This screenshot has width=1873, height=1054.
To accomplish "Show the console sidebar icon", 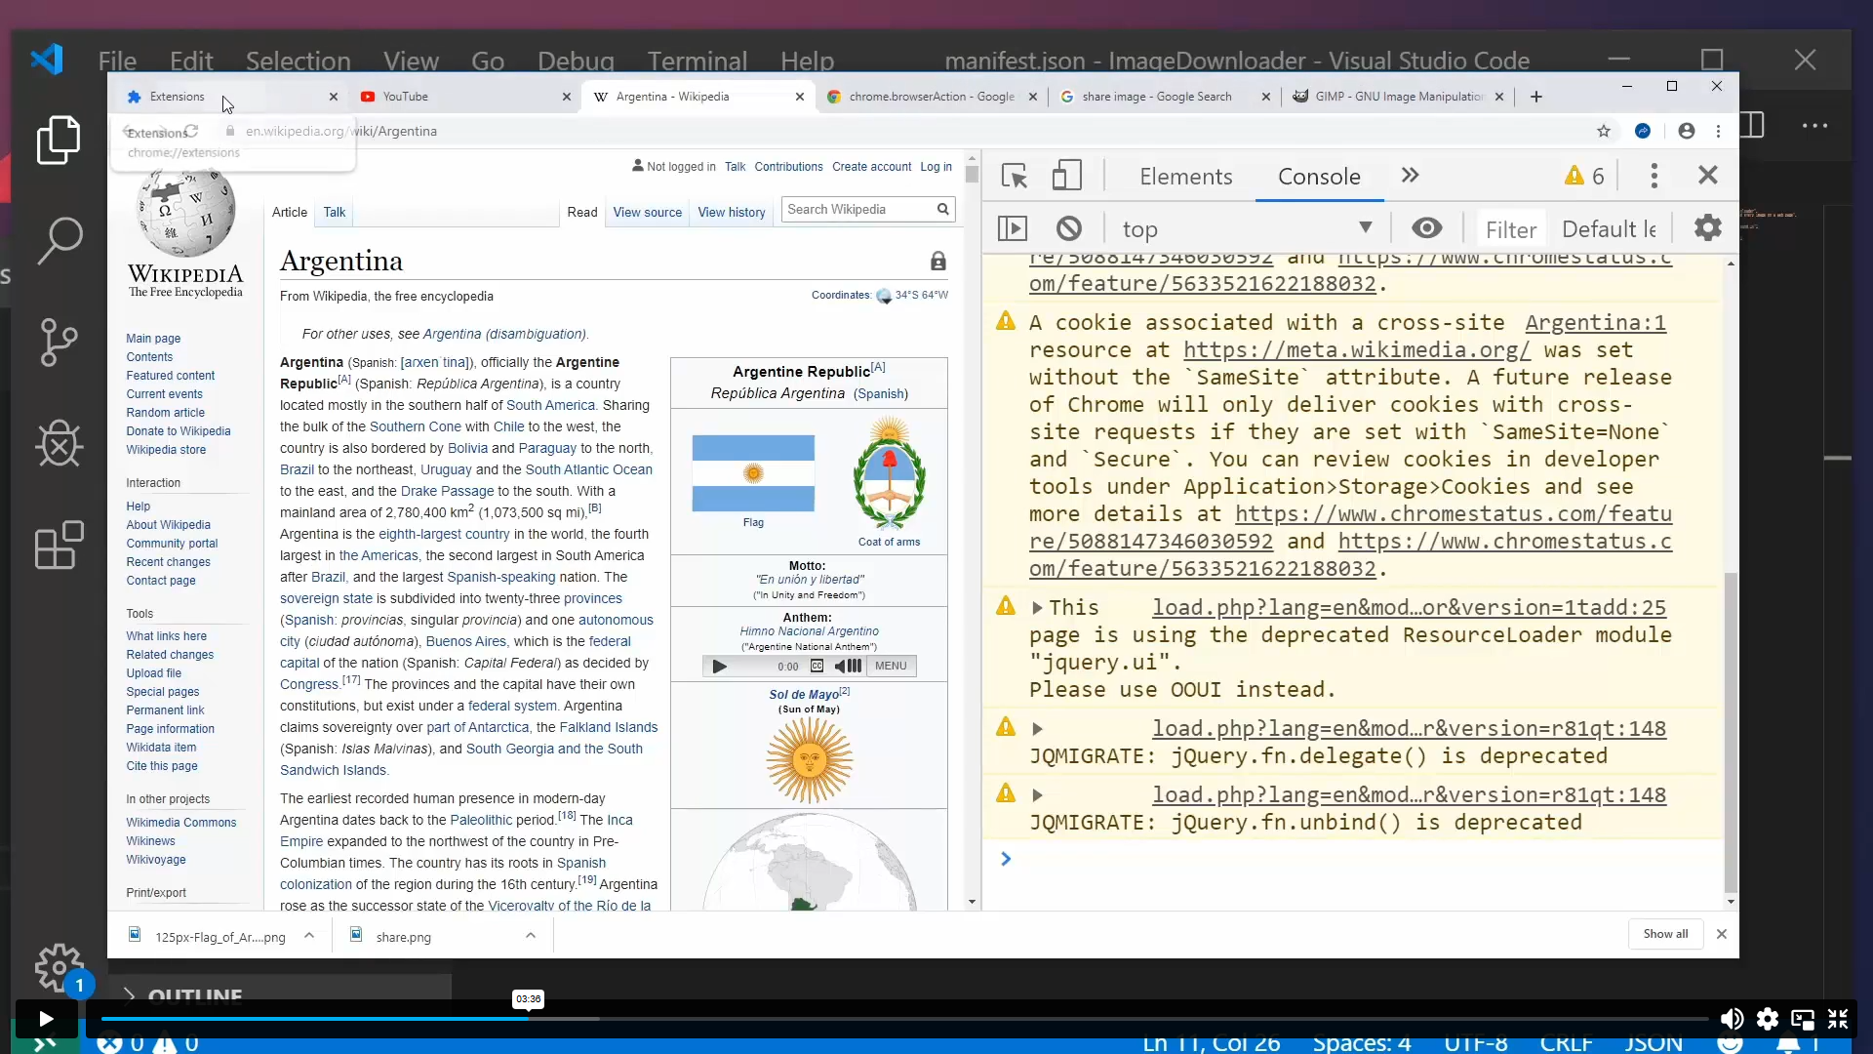I will click(1013, 228).
